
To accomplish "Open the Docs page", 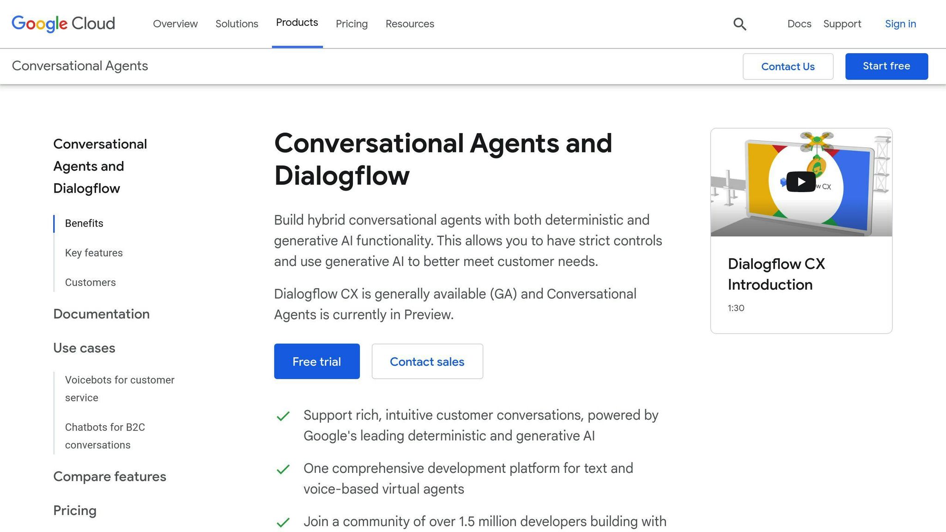I will [799, 24].
